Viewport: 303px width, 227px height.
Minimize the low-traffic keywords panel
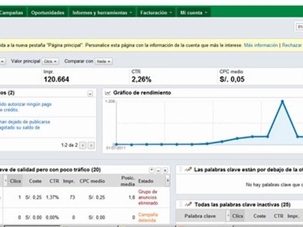click(x=158, y=170)
